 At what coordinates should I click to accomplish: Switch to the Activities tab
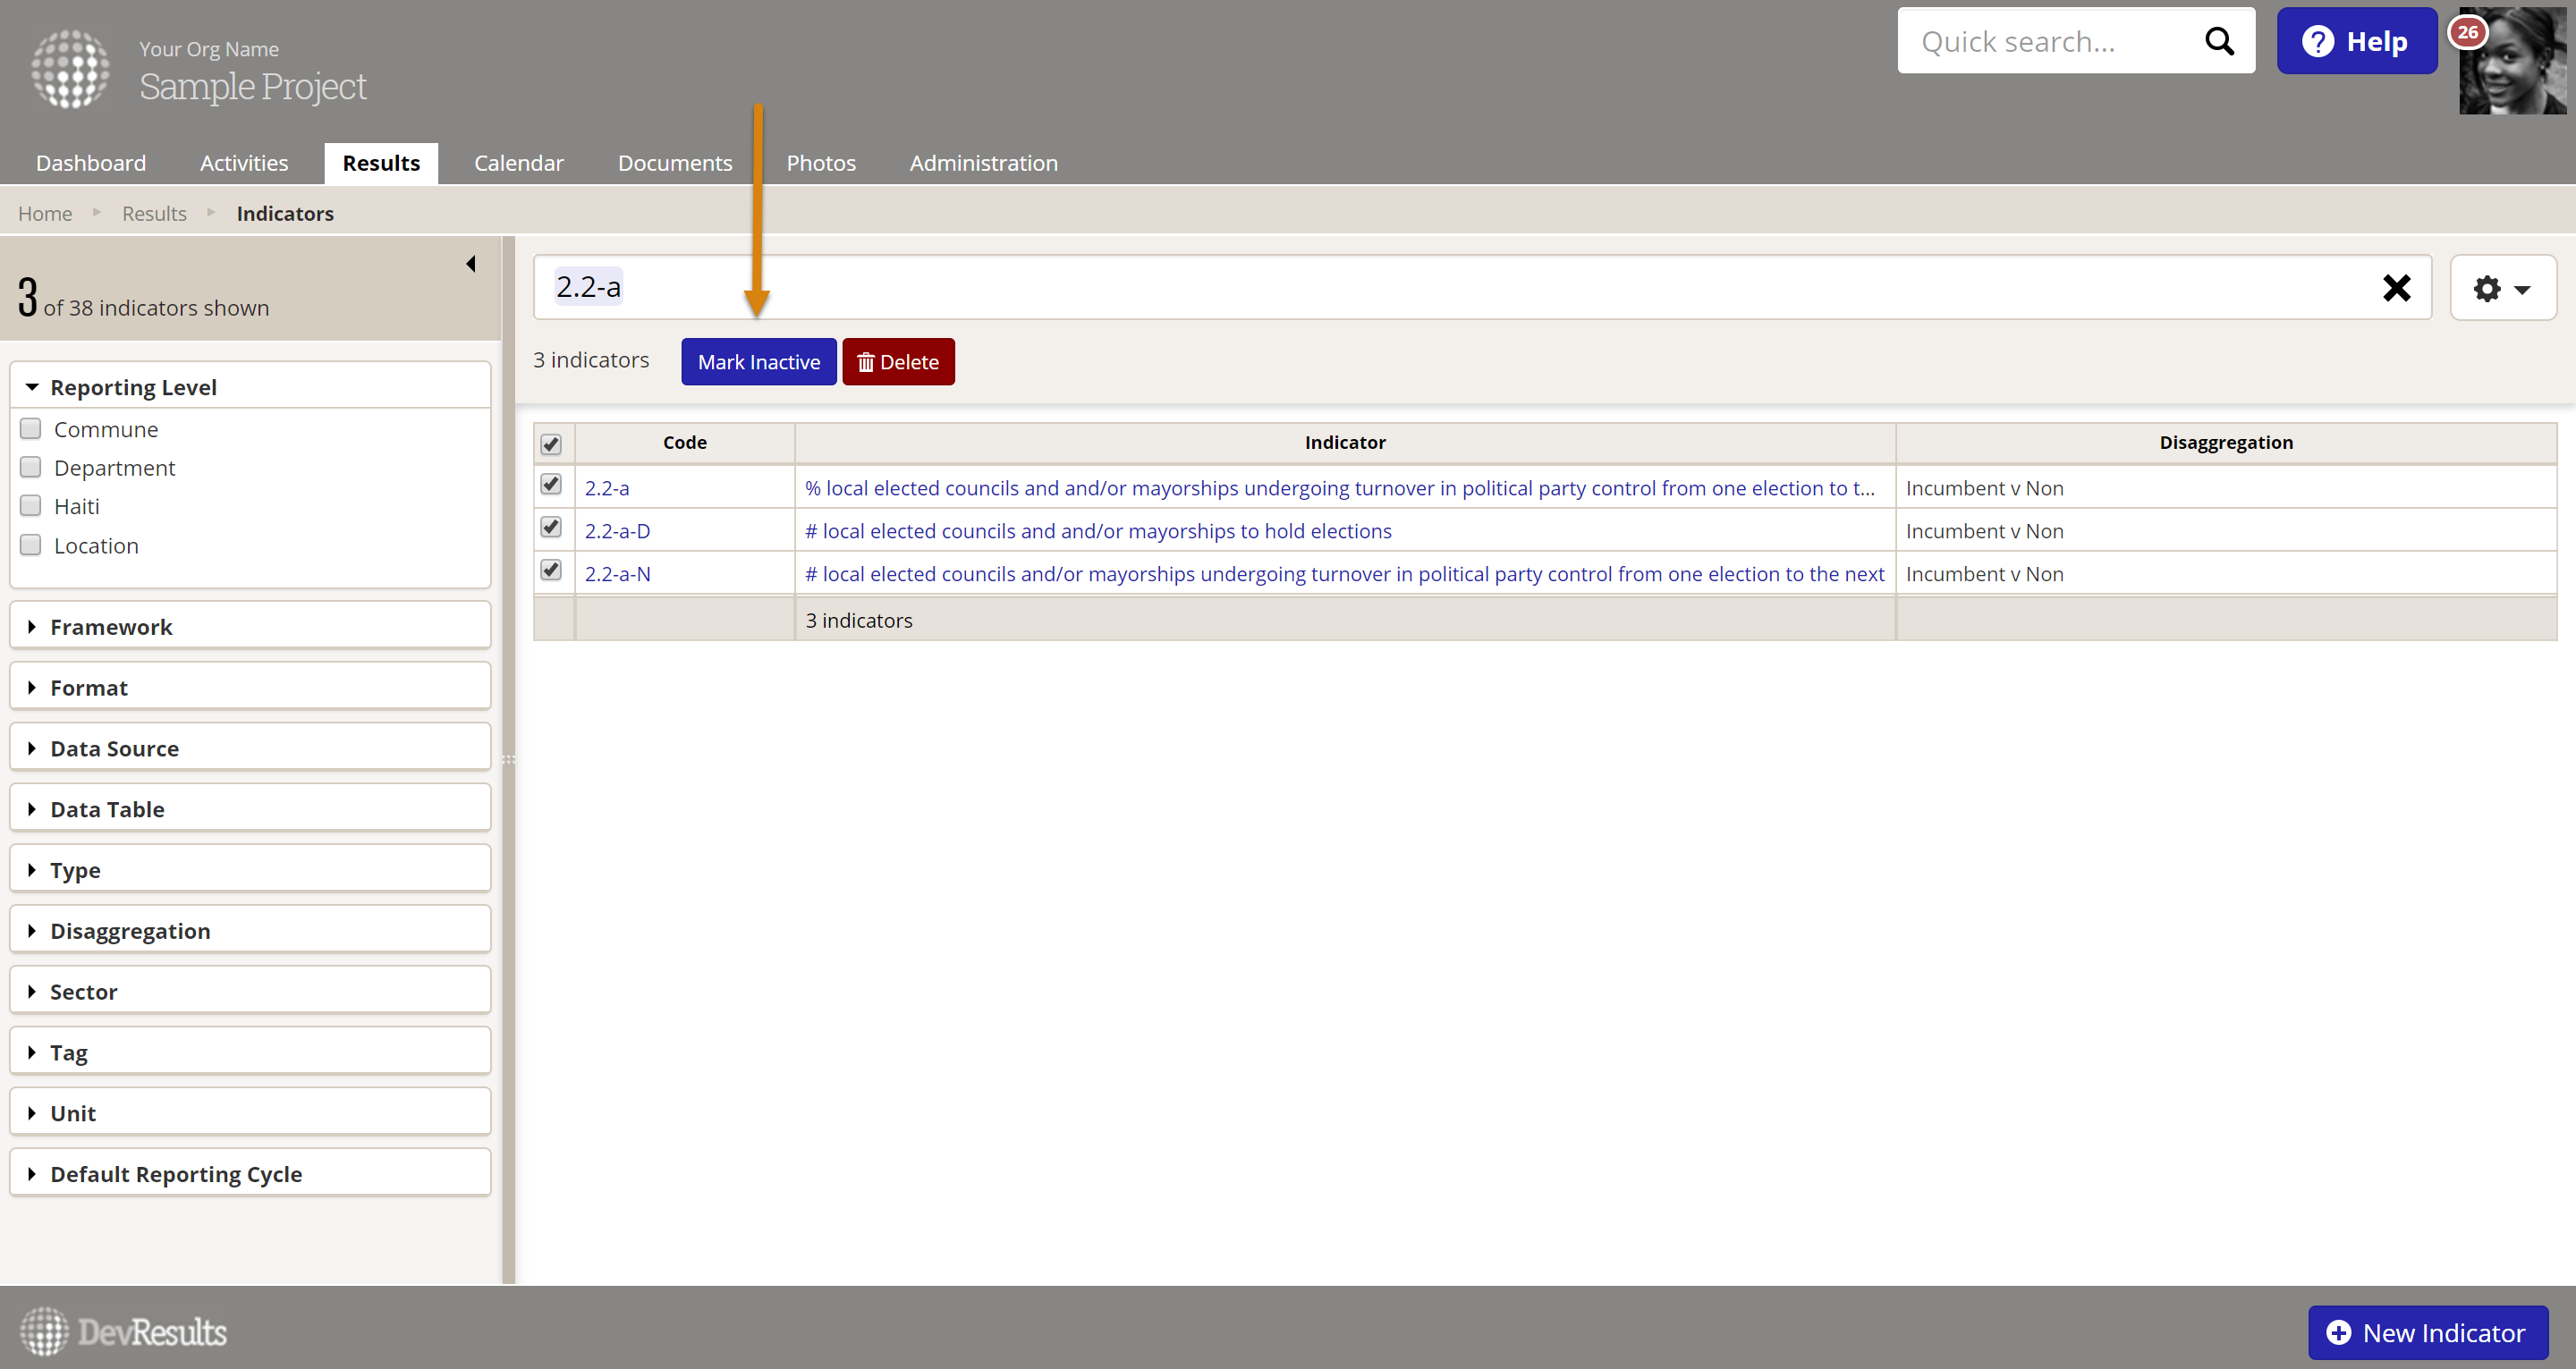[x=244, y=163]
